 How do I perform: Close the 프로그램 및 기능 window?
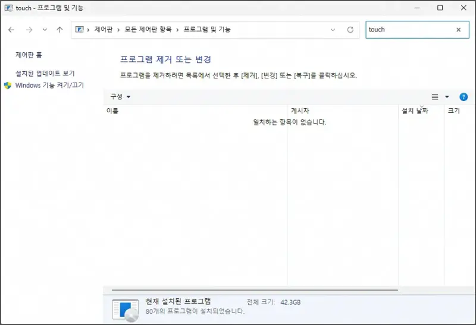point(464,8)
